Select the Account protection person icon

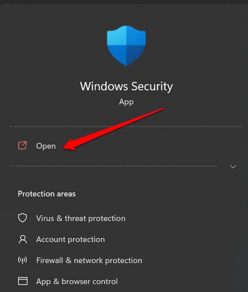(x=23, y=239)
